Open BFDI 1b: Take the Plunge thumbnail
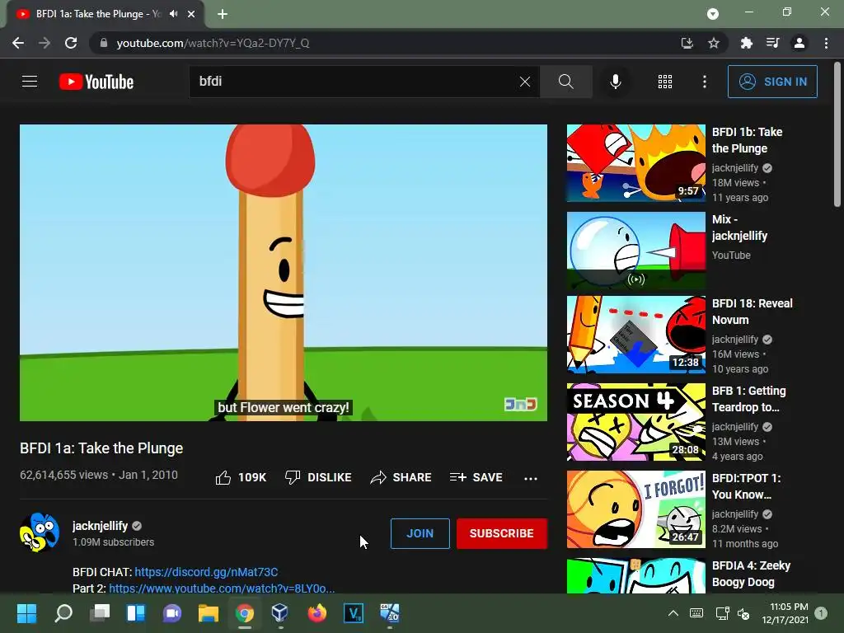This screenshot has height=633, width=844. (635, 163)
